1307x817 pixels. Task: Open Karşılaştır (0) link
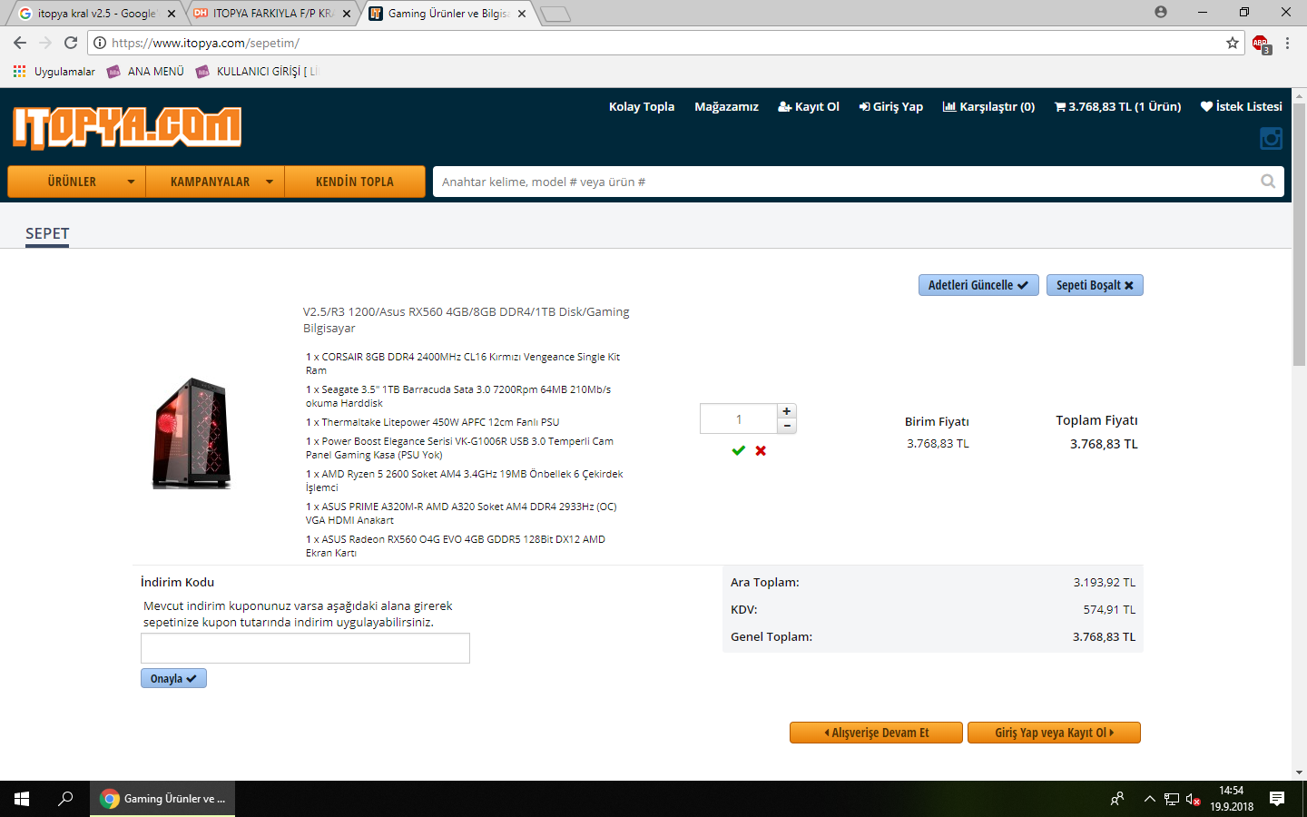pos(988,106)
